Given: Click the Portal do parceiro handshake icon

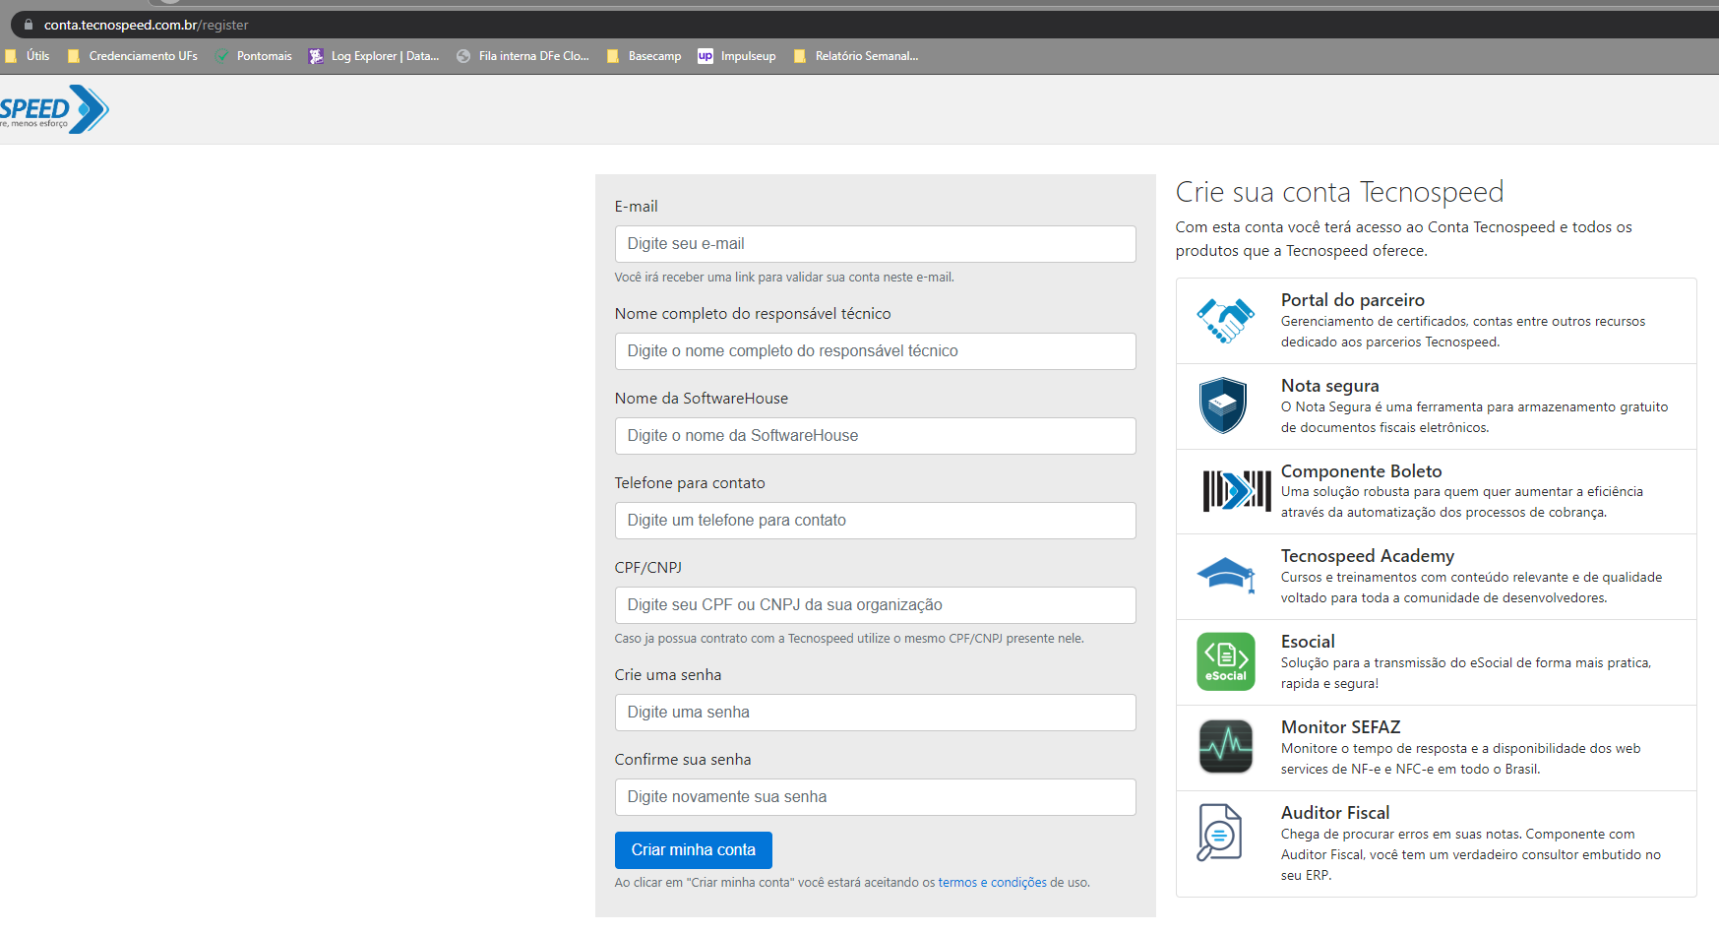Looking at the screenshot, I should tap(1225, 321).
